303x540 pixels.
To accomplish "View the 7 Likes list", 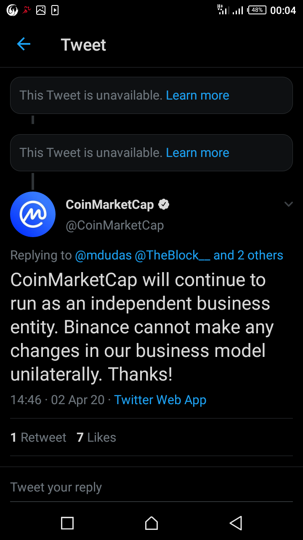I will [x=96, y=437].
